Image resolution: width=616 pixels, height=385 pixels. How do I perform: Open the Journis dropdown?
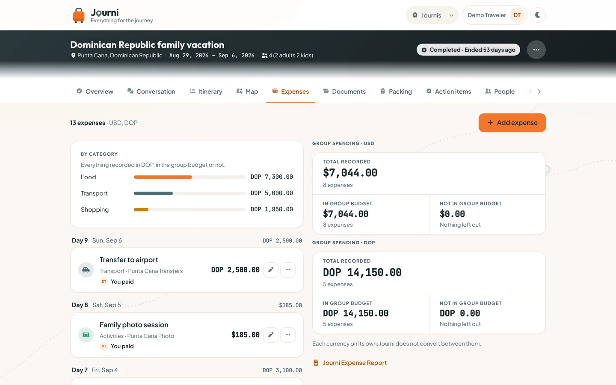click(432, 15)
